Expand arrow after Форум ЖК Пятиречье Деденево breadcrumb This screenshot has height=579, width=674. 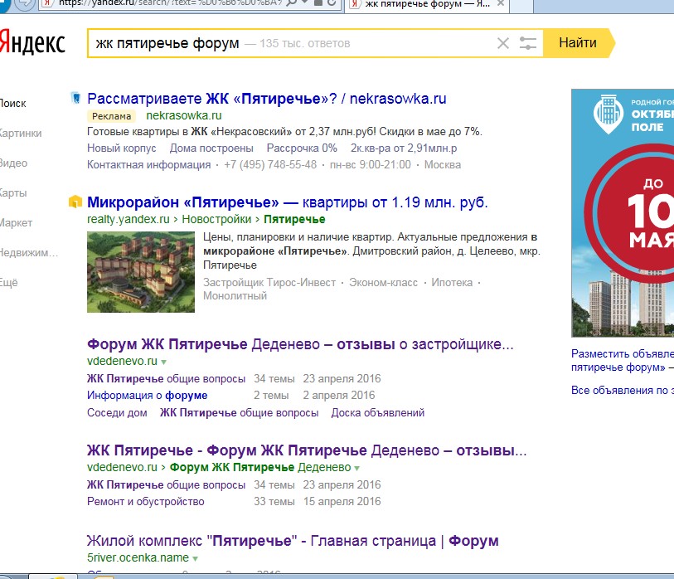pos(356,469)
